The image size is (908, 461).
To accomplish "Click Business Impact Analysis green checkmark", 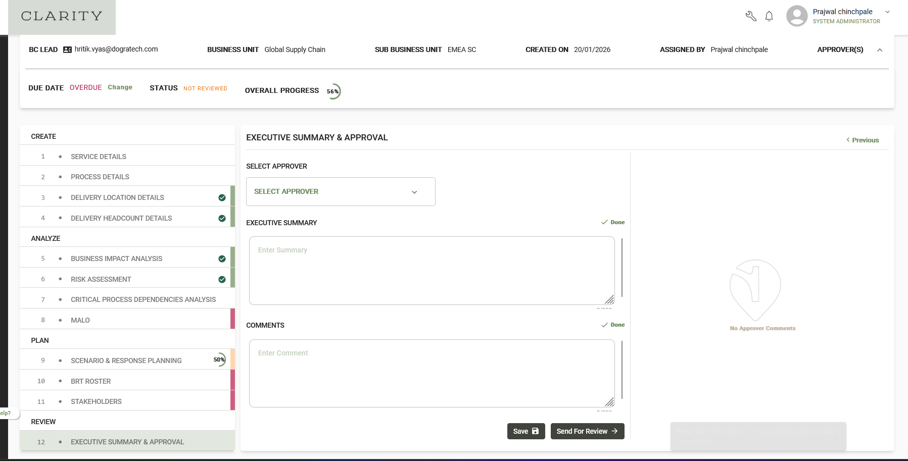I will coord(222,259).
